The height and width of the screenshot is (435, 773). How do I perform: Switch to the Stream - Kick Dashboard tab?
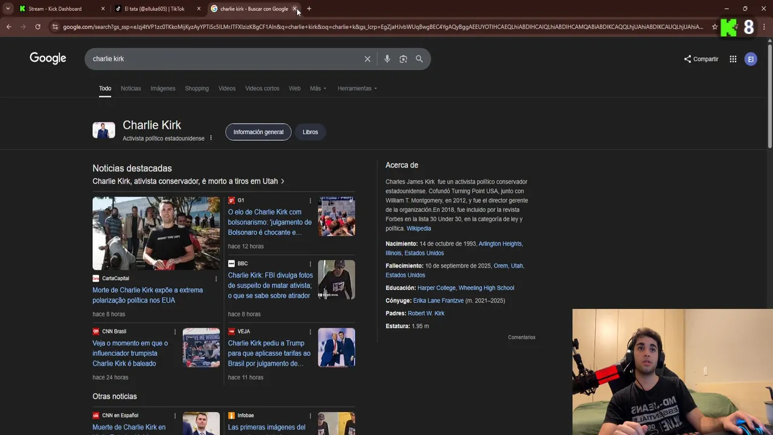62,8
